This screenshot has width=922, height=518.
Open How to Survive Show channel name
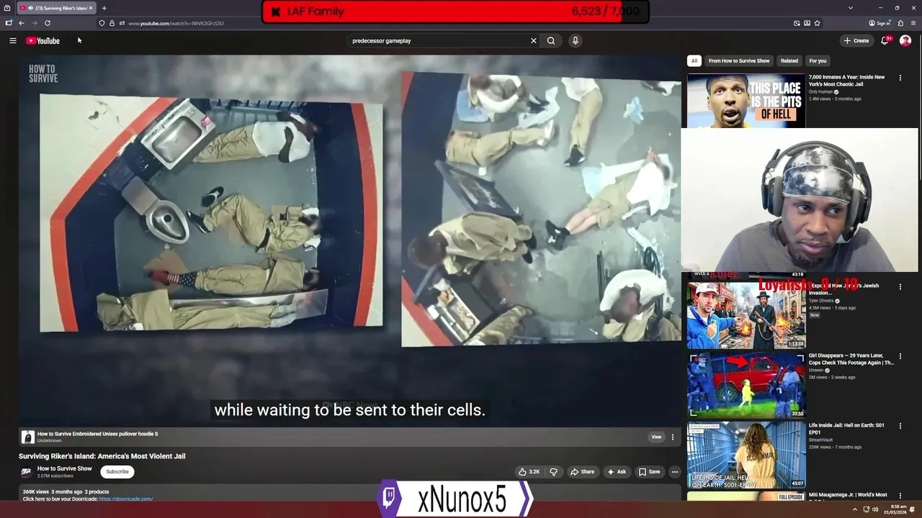(65, 468)
